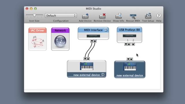
Task: Click down-arrow port of highlighted external device
Action: (x=128, y=59)
